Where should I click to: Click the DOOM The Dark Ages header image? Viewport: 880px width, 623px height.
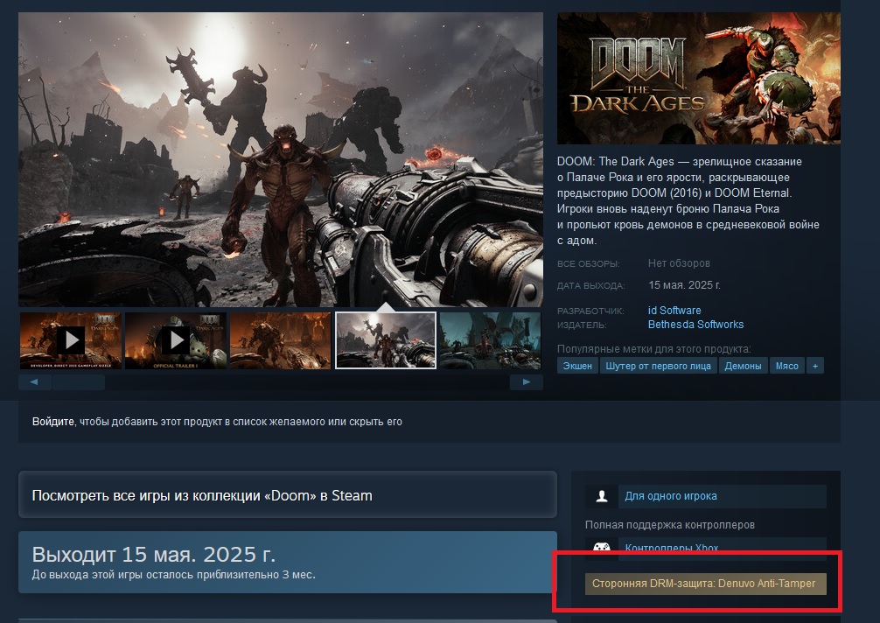pos(699,78)
